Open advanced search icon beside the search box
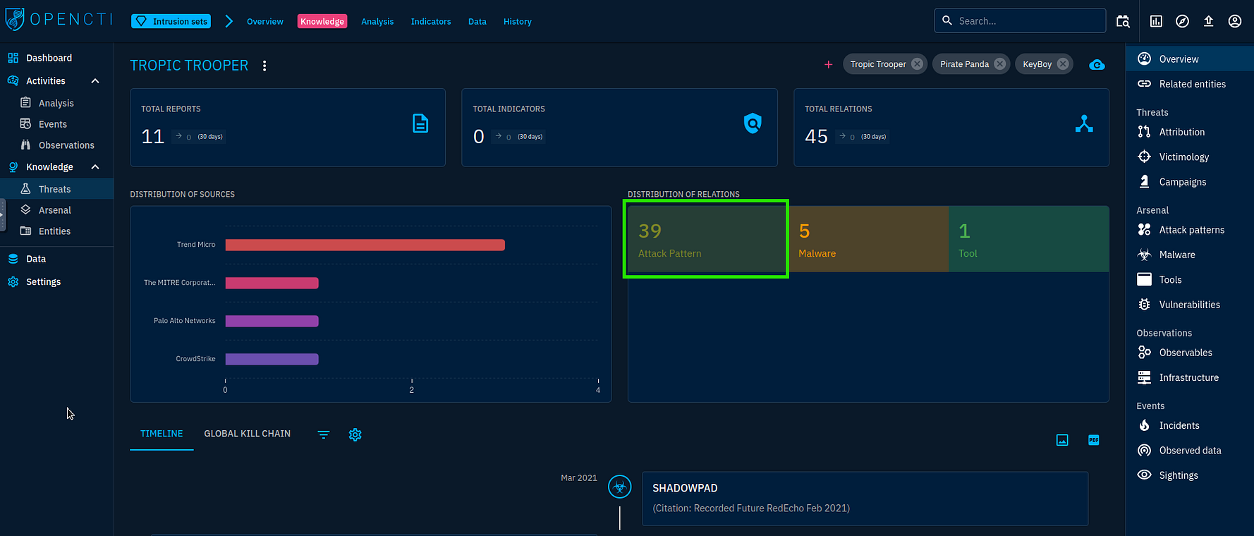Viewport: 1254px width, 536px height. pos(1123,21)
